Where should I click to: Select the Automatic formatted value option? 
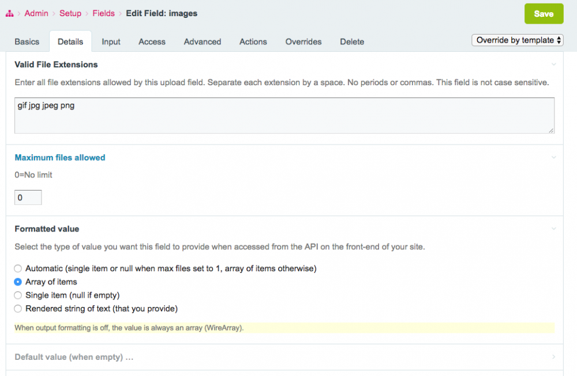[x=18, y=268]
